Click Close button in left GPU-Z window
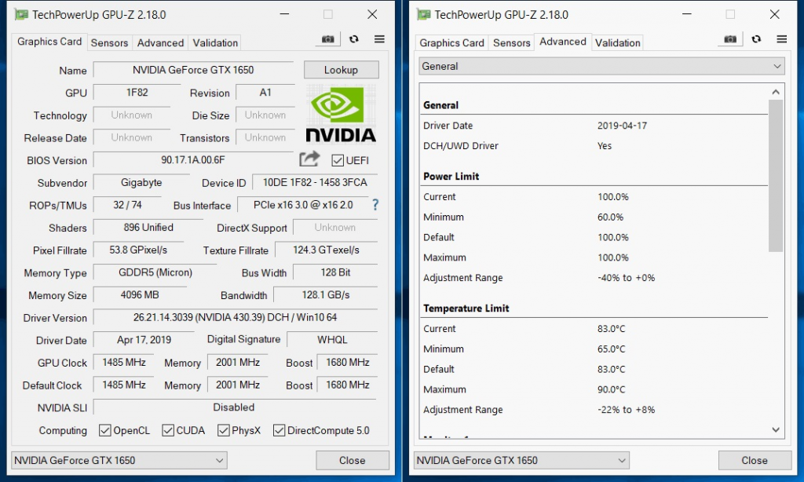Image resolution: width=804 pixels, height=482 pixels. pyautogui.click(x=353, y=460)
